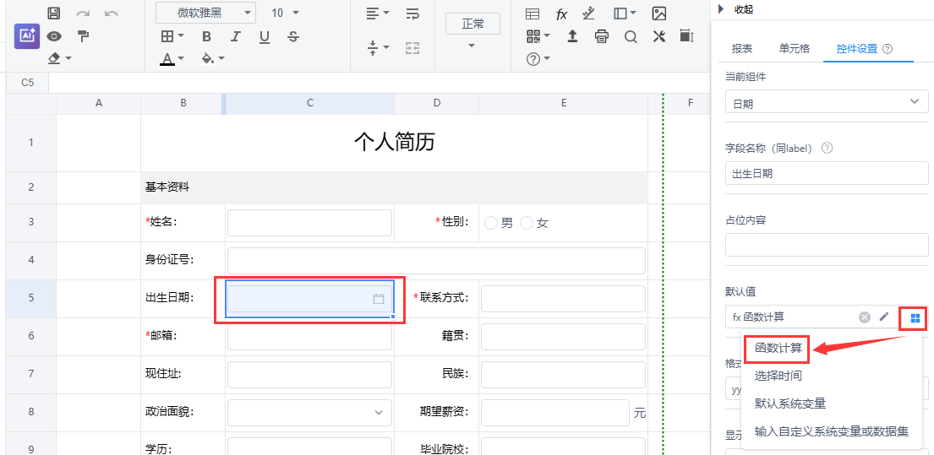
Task: Click the 占位内容 input field
Action: [x=826, y=245]
